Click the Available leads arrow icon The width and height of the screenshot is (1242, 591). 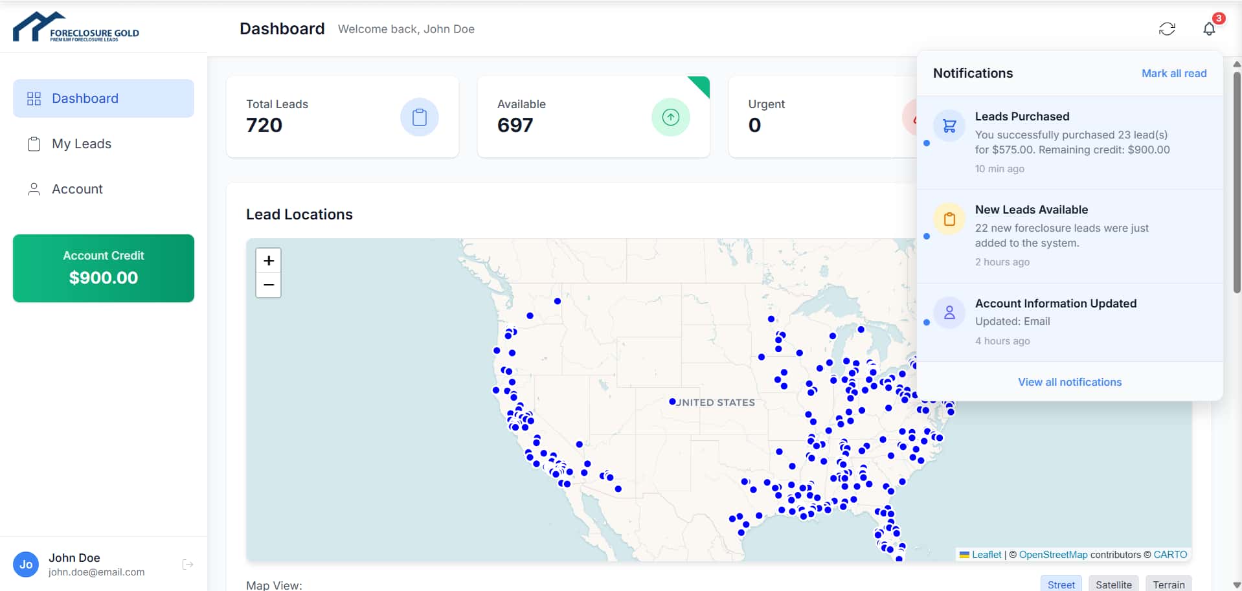point(670,117)
